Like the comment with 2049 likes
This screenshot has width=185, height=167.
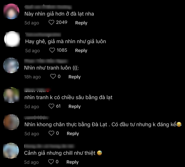click(x=52, y=22)
